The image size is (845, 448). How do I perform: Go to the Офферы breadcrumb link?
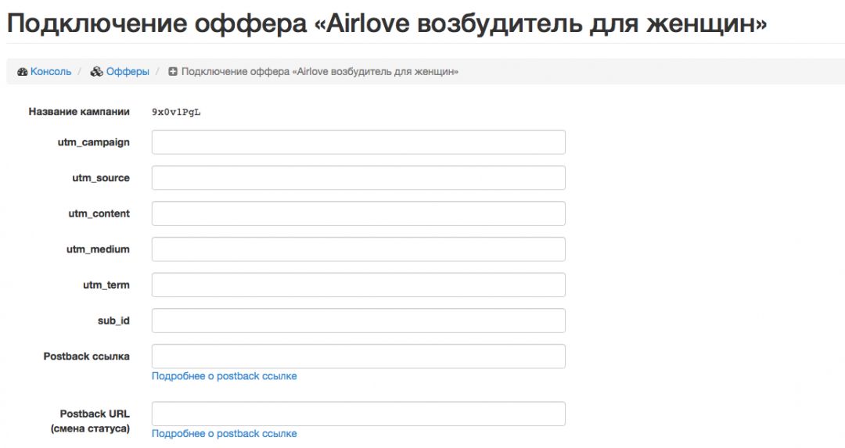[128, 72]
